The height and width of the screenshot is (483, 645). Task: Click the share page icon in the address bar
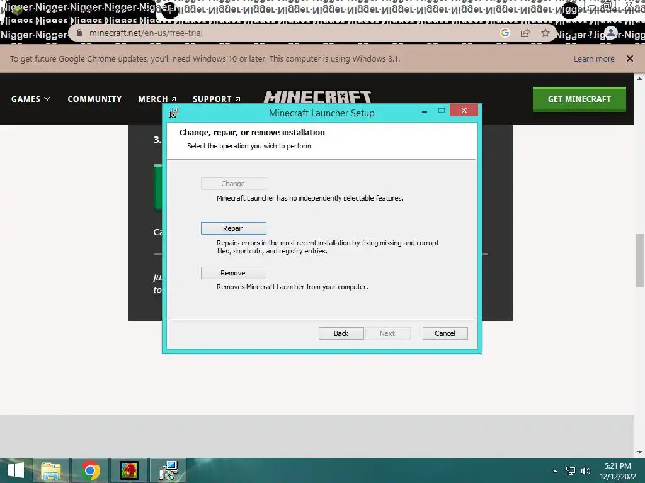525,33
